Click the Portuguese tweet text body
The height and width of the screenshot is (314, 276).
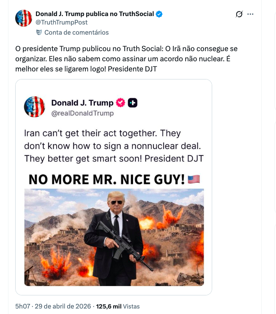126,59
